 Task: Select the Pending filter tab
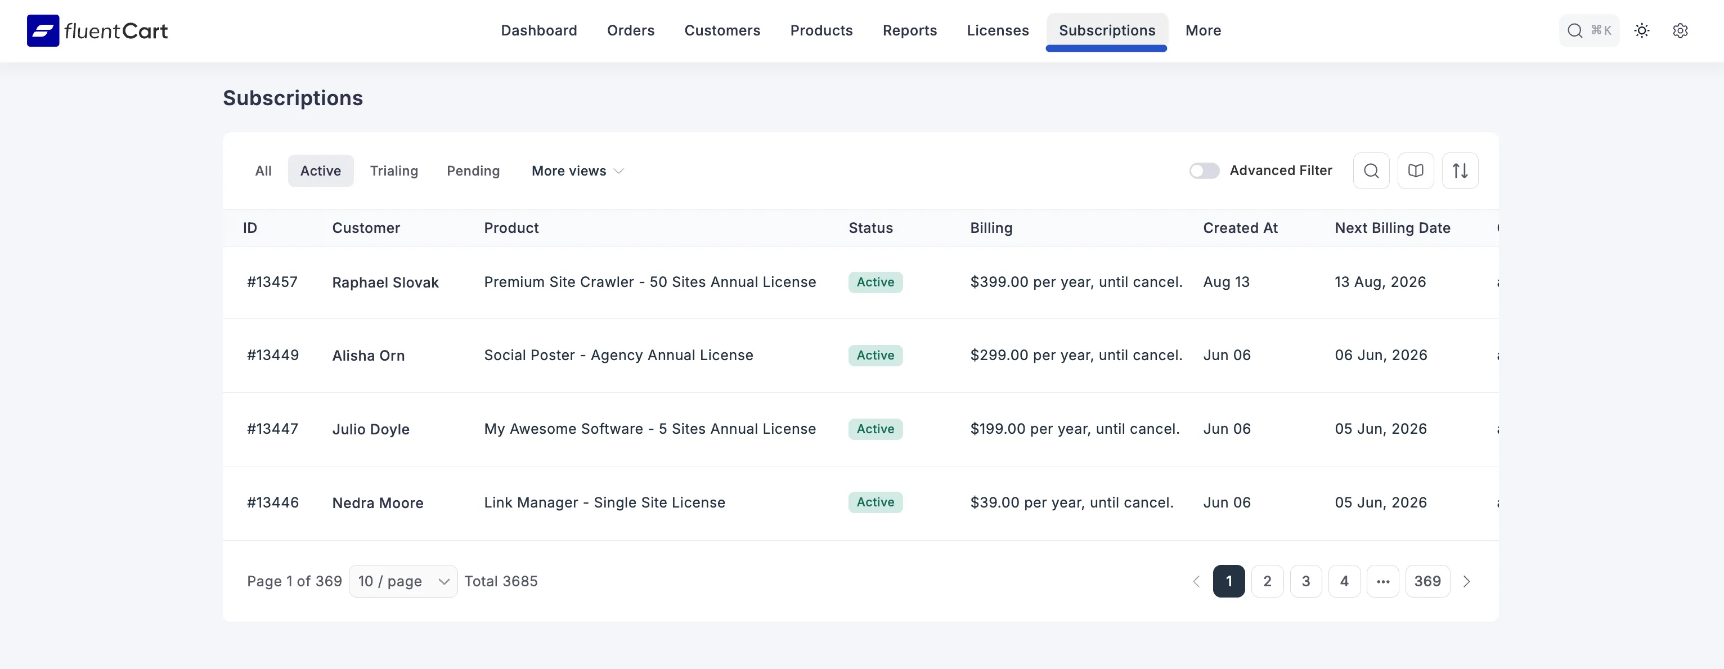pyautogui.click(x=473, y=170)
